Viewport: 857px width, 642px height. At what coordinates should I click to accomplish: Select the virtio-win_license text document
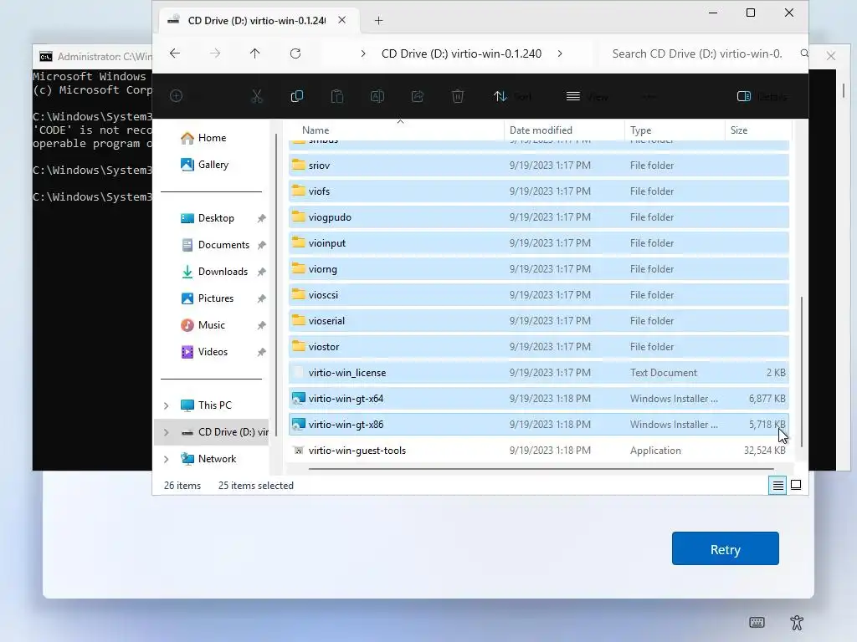pos(538,372)
